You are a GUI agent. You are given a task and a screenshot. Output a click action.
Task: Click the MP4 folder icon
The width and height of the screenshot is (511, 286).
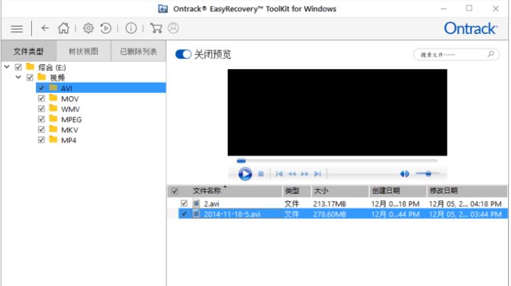click(53, 140)
